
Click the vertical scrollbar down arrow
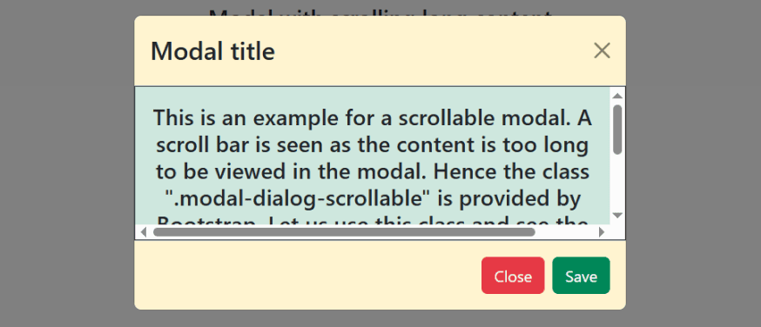[617, 215]
